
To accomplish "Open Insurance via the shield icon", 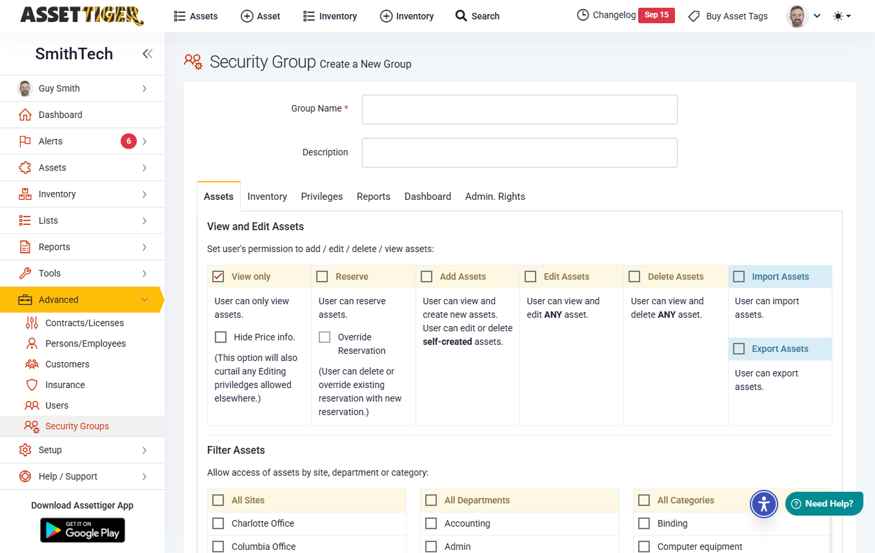I will click(32, 385).
